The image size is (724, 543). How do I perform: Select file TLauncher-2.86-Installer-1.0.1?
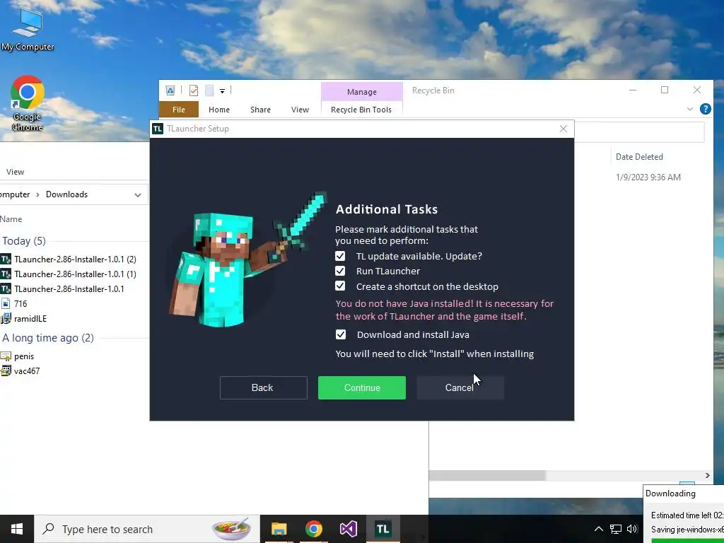[x=69, y=289]
